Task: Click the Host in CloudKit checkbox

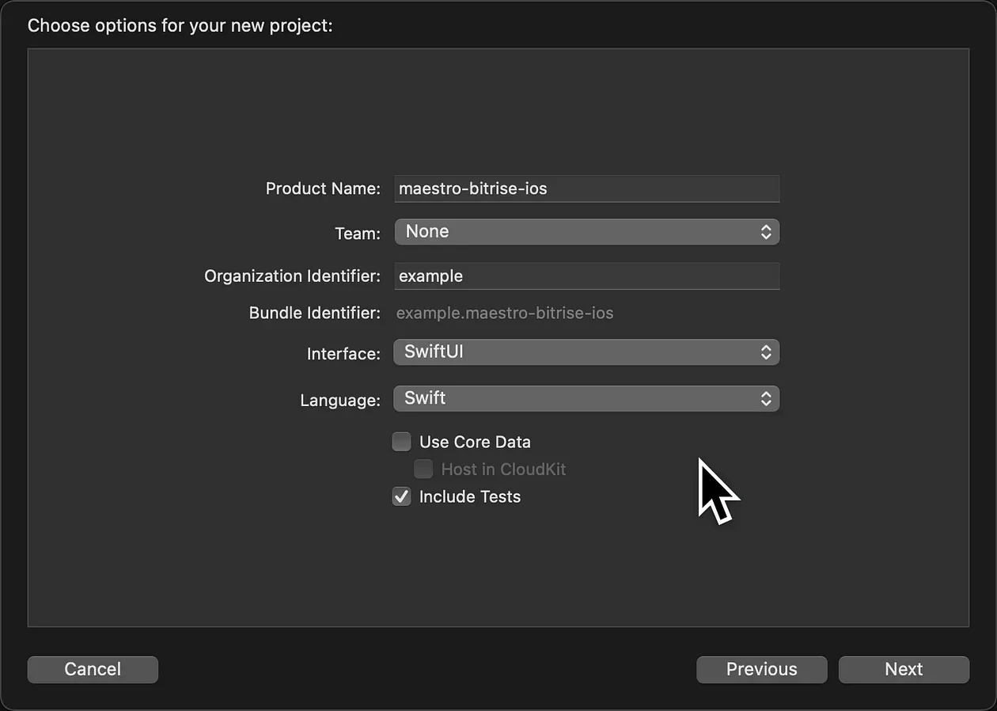Action: (424, 470)
